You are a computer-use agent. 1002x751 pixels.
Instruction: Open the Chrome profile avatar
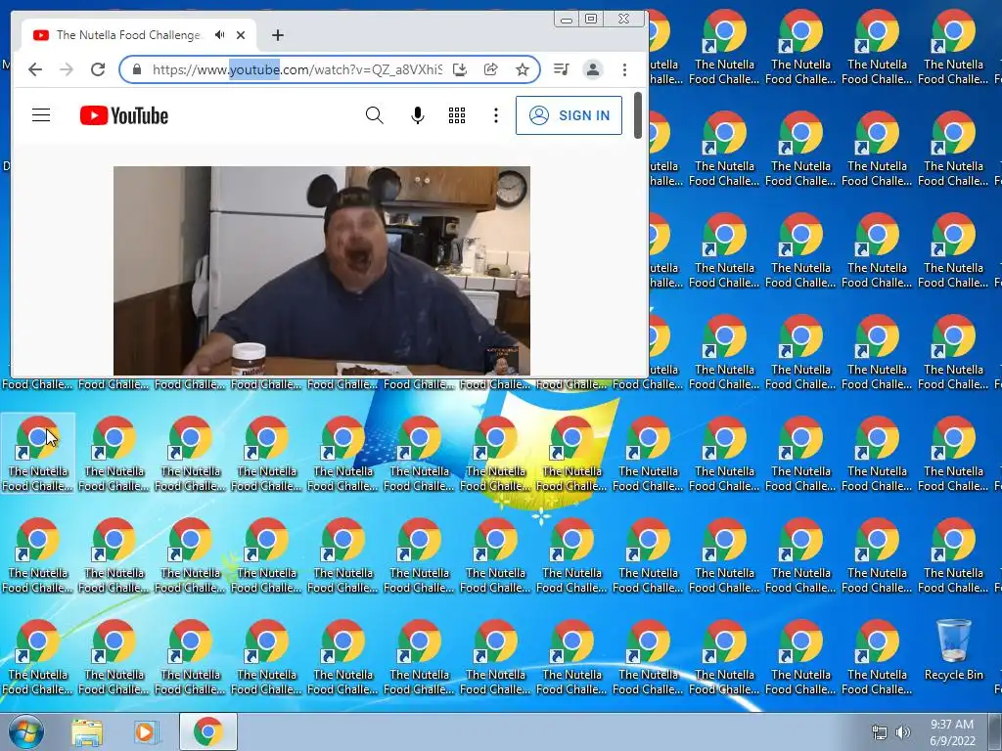point(593,69)
